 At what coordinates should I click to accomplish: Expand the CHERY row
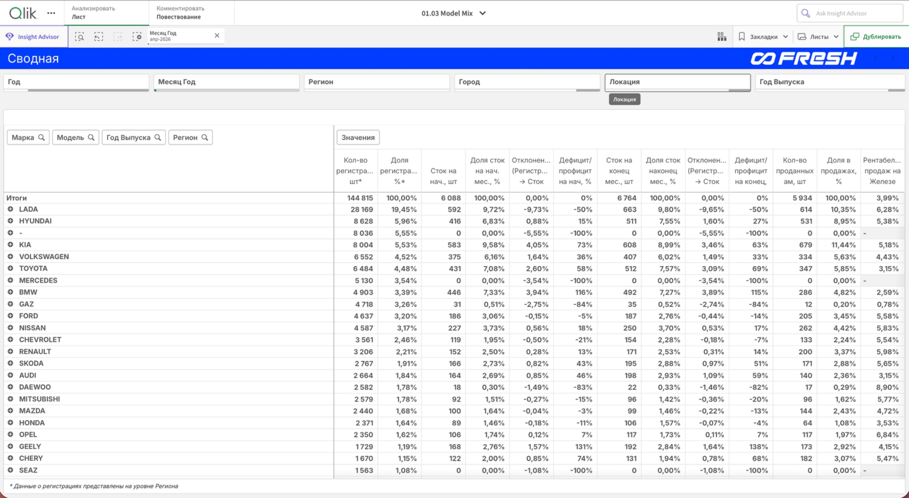pyautogui.click(x=10, y=458)
